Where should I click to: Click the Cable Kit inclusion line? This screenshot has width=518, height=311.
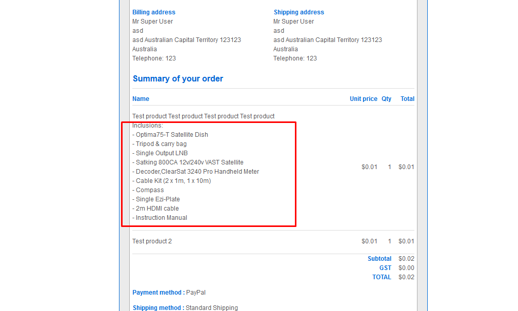pos(173,181)
